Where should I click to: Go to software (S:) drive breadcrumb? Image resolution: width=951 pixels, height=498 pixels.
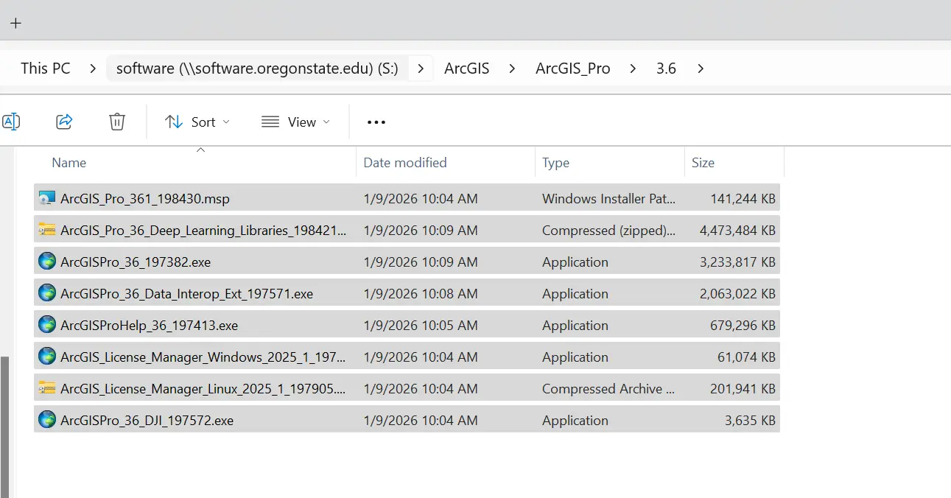[x=257, y=69]
